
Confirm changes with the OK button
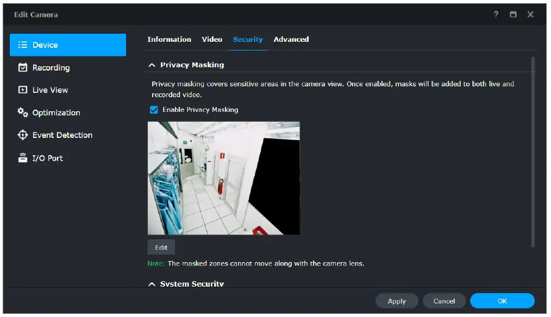pyautogui.click(x=502, y=301)
